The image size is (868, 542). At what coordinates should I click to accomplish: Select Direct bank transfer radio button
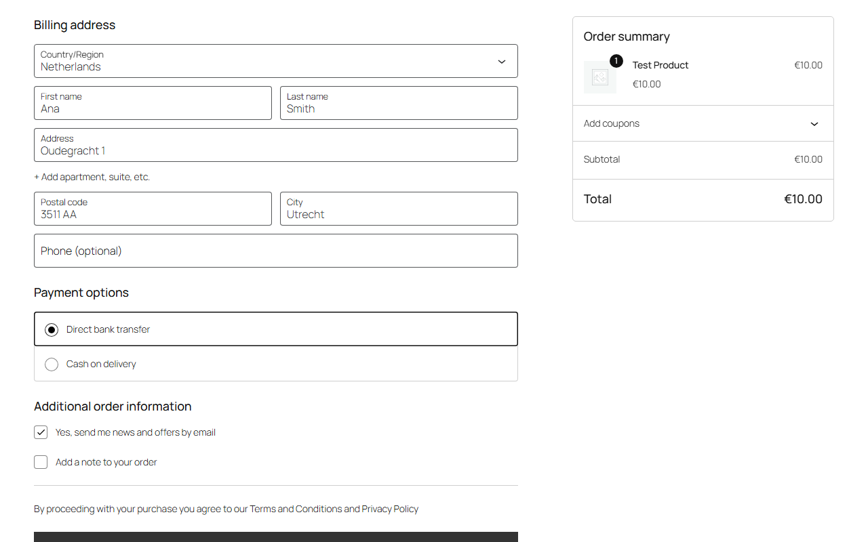click(52, 330)
